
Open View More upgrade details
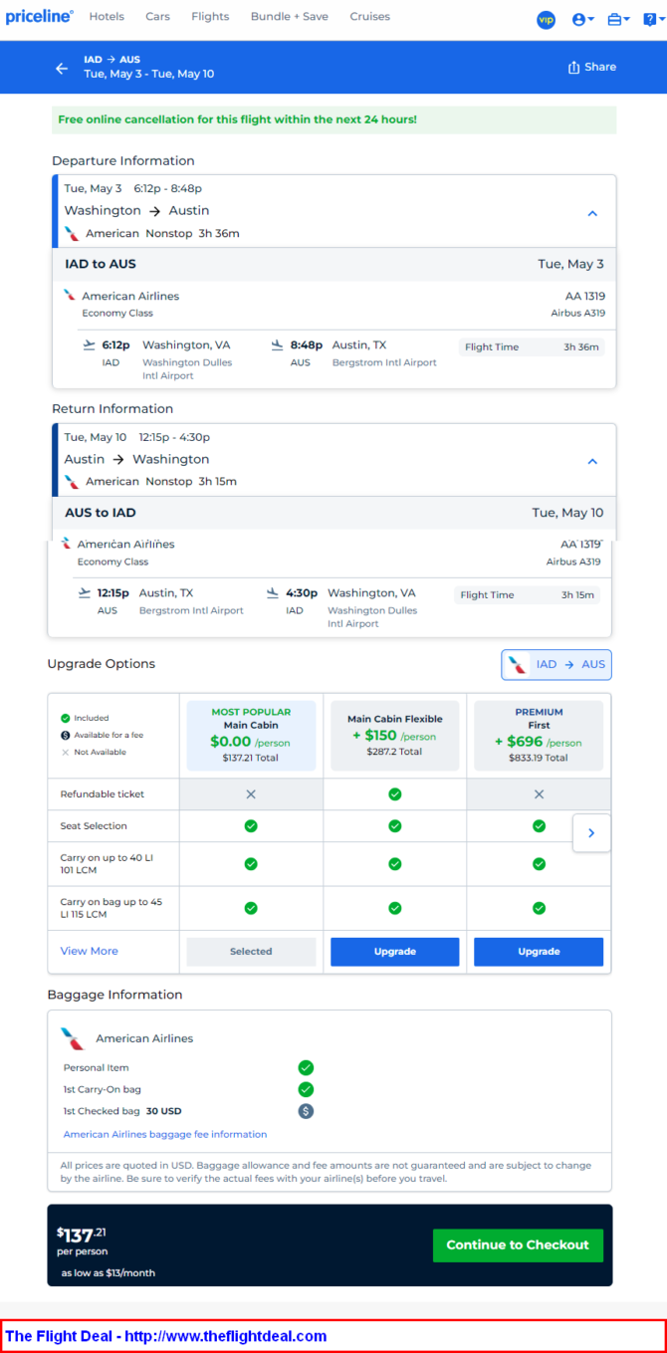[89, 951]
